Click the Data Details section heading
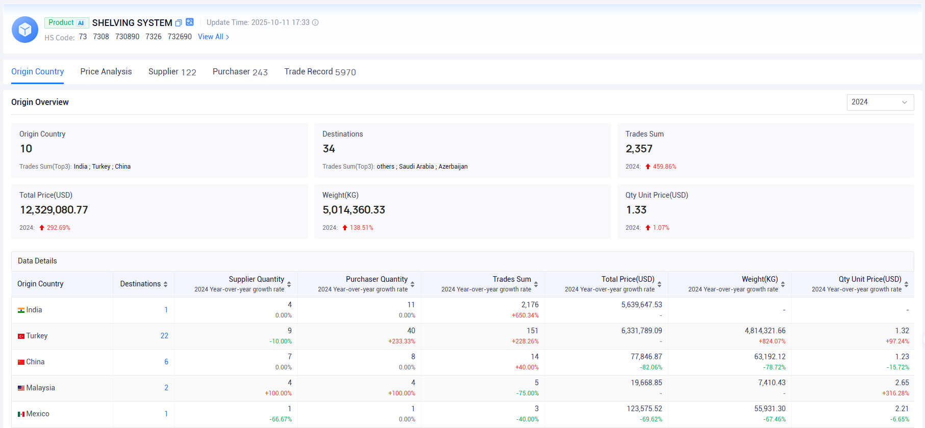Screen dimensions: 925x428 click(37, 261)
